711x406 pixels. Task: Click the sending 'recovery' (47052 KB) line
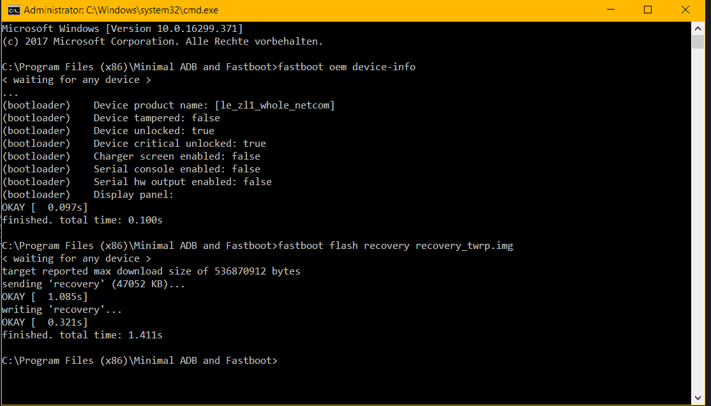(93, 285)
